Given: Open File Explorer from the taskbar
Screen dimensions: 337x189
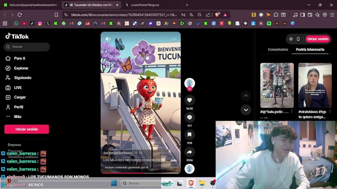Looking at the screenshot, I should [202, 183].
